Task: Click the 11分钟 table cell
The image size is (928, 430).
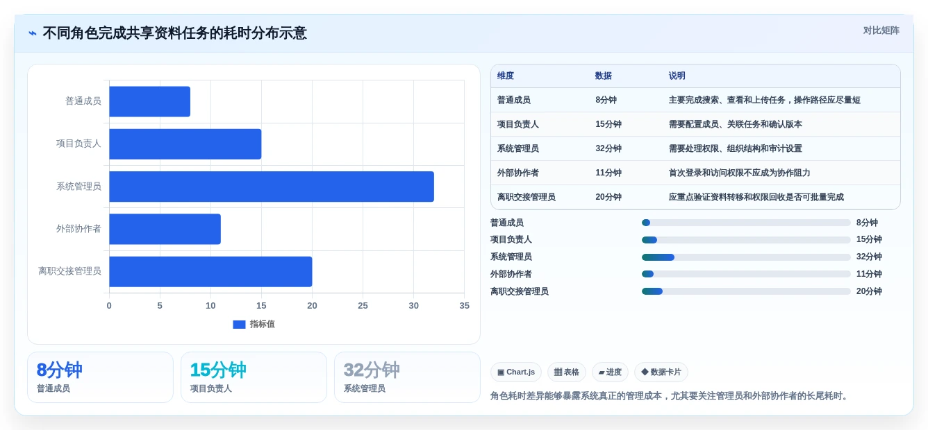Action: pos(608,173)
